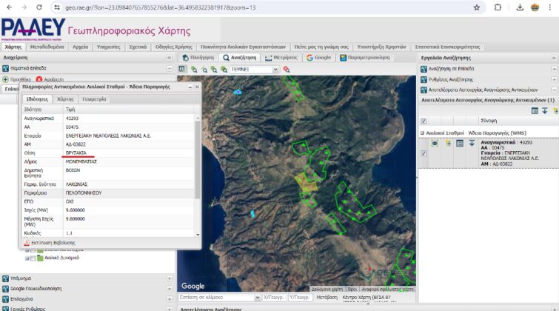The width and height of the screenshot is (559, 311).
Task: Switch to the Παραμετροποίηση toolbar tab
Action: 365,58
